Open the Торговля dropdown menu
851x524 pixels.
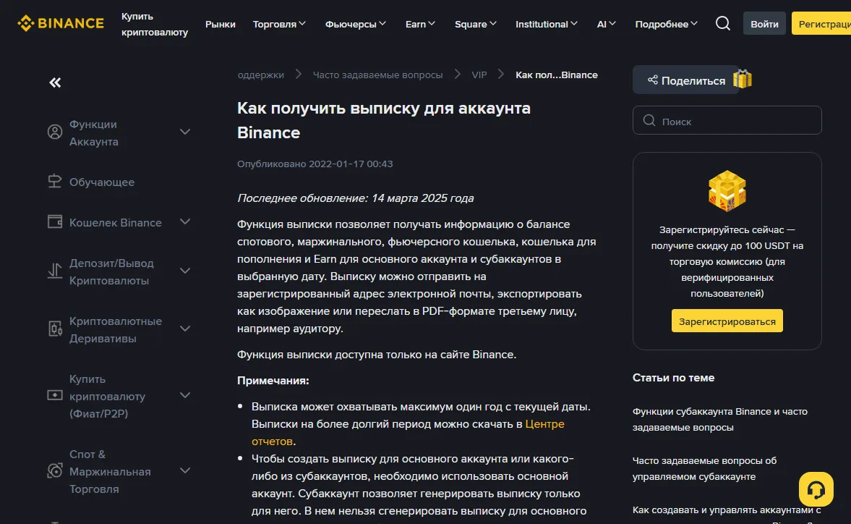point(280,24)
